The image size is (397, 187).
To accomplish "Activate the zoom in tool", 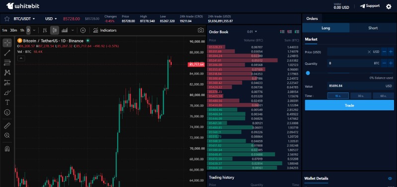I will [x=7, y=136].
